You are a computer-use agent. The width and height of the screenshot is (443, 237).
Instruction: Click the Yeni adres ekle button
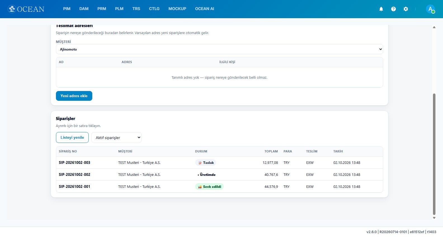pos(74,96)
